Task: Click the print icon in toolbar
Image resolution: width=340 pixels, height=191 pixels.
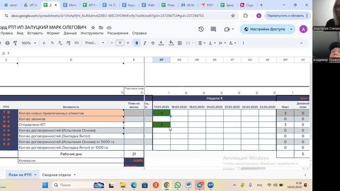Action: (7, 43)
